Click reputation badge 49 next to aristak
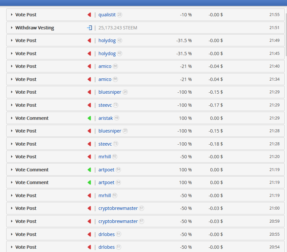Viewport: 287px width, 252px height. coord(117,118)
